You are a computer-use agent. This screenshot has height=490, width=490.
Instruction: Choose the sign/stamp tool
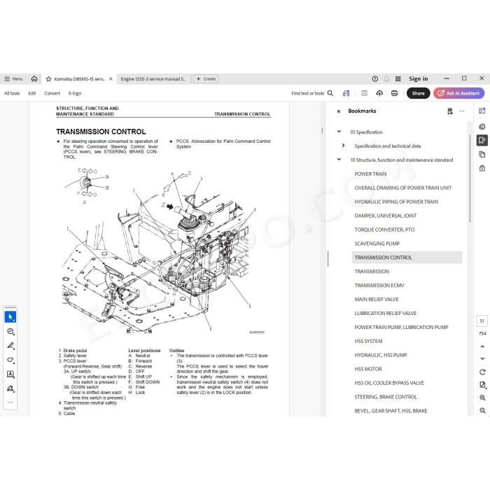[x=10, y=388]
